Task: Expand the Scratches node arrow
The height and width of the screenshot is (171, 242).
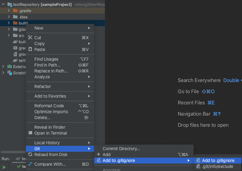Action: [3, 73]
